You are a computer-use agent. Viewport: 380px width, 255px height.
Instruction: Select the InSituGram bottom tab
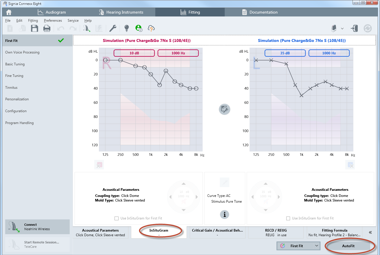(x=159, y=232)
